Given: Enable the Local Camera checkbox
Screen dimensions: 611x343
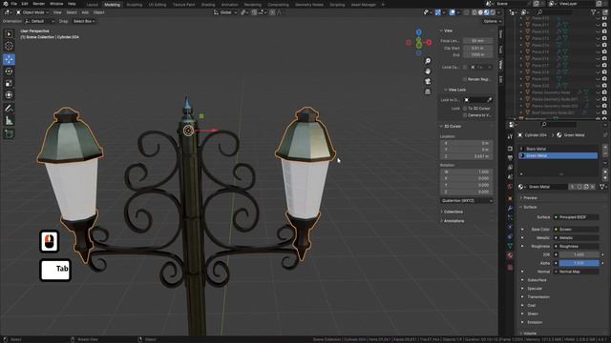Looking at the screenshot, I should pos(465,68).
